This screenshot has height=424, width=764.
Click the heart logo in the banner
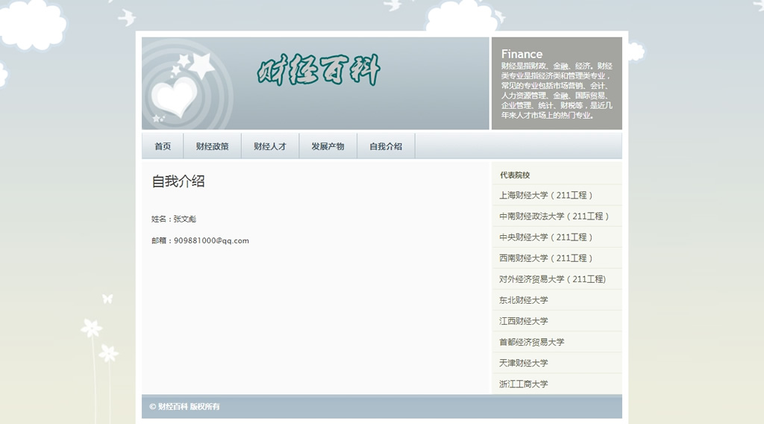(173, 98)
